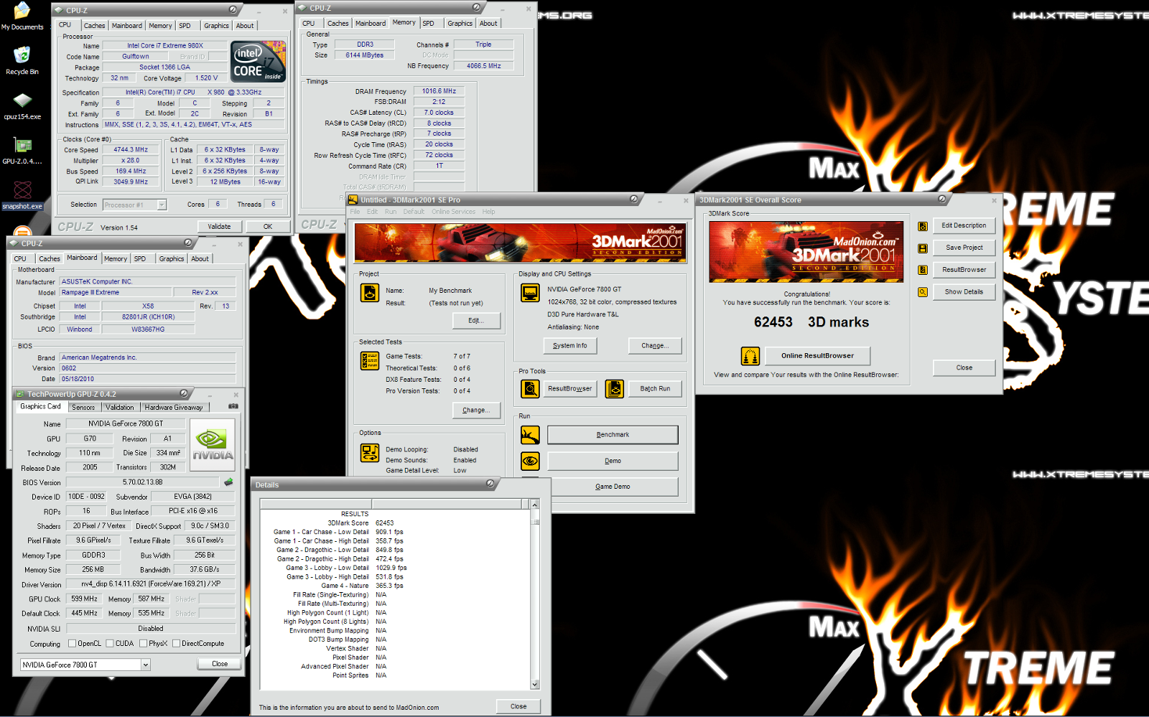Click Benchmark run icon
1149x717 pixels.
530,435
